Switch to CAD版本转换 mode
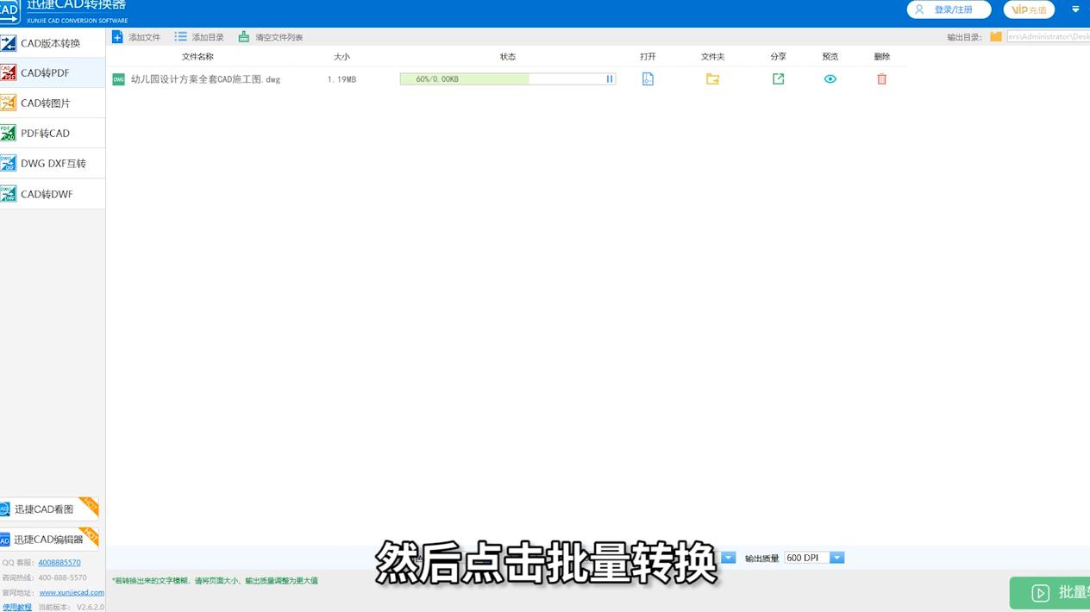The image size is (1090, 612). [52, 42]
